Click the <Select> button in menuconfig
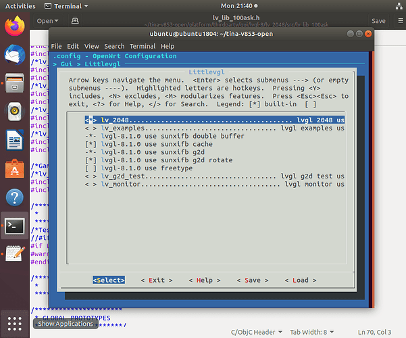Image resolution: width=406 pixels, height=338 pixels. tap(109, 280)
